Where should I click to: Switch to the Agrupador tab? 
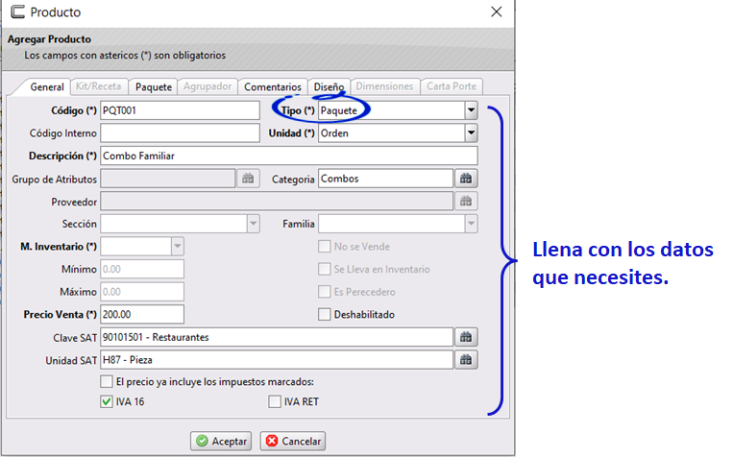point(208,86)
